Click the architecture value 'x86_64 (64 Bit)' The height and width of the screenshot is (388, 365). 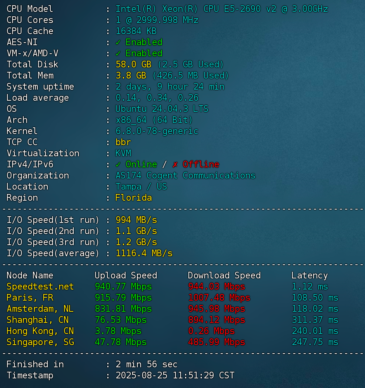pos(154,120)
